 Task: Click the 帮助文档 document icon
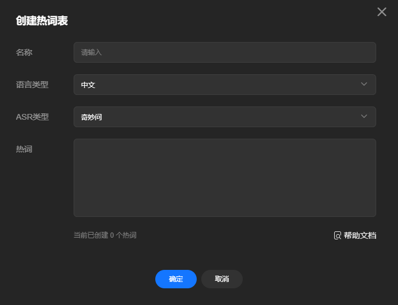point(338,235)
